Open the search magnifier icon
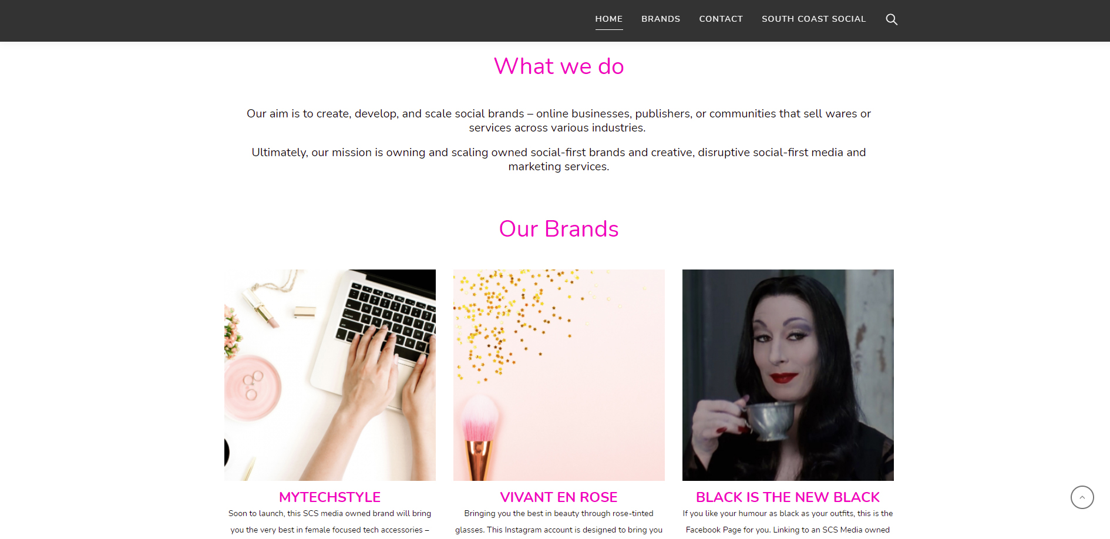Image resolution: width=1110 pixels, height=539 pixels. [891, 19]
